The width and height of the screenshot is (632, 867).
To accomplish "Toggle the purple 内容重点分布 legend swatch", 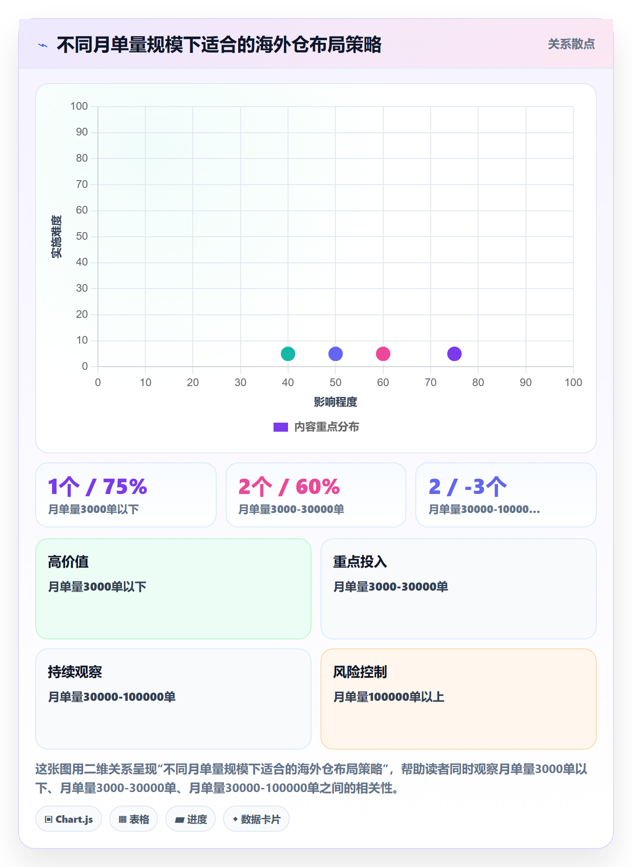I will (281, 427).
